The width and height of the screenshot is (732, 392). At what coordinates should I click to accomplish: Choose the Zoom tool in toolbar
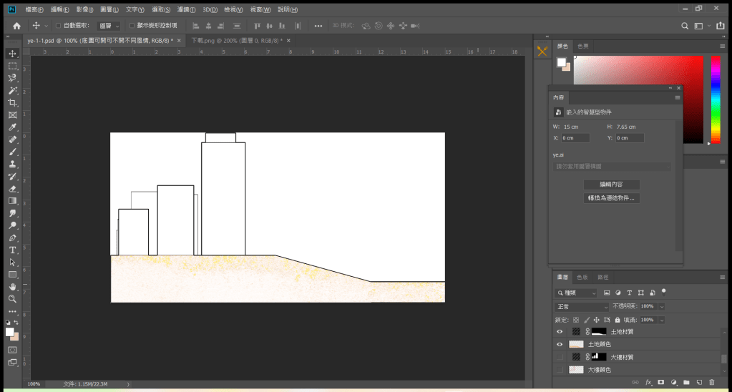tap(12, 298)
